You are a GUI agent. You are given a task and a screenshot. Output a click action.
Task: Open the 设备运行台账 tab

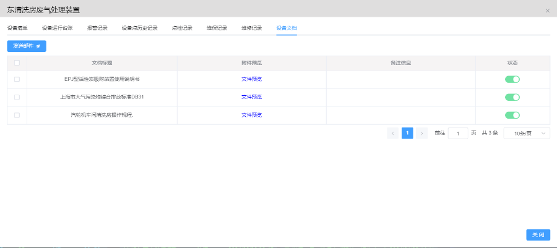(x=57, y=28)
